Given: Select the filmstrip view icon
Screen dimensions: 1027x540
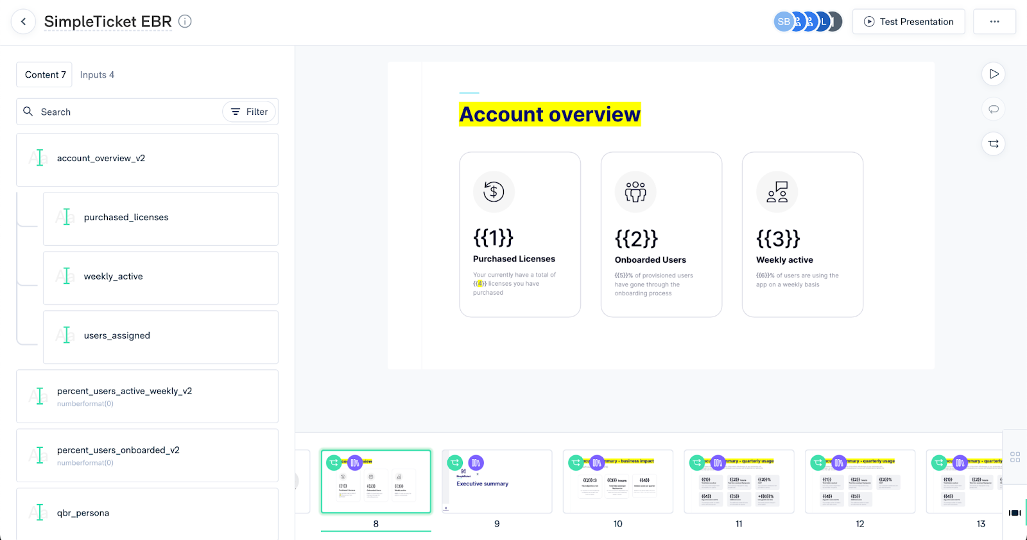Looking at the screenshot, I should [1015, 512].
